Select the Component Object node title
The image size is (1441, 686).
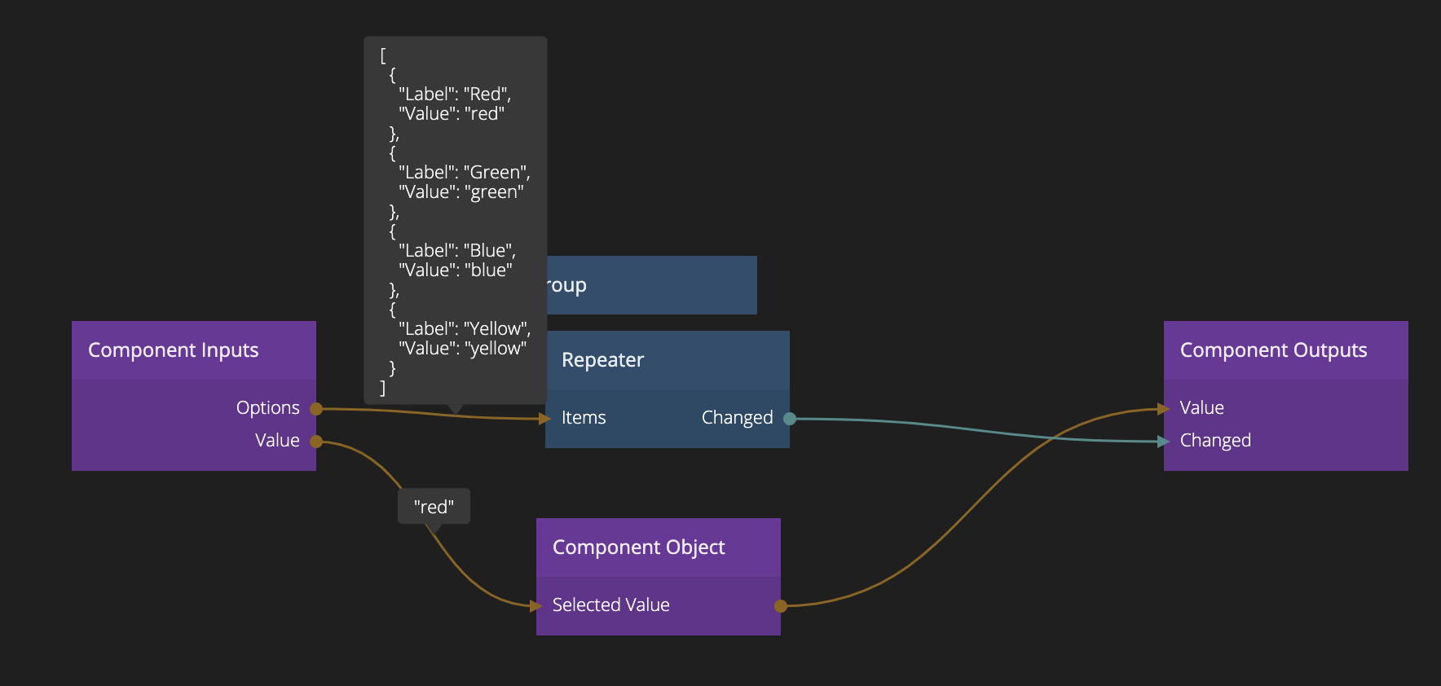point(638,547)
